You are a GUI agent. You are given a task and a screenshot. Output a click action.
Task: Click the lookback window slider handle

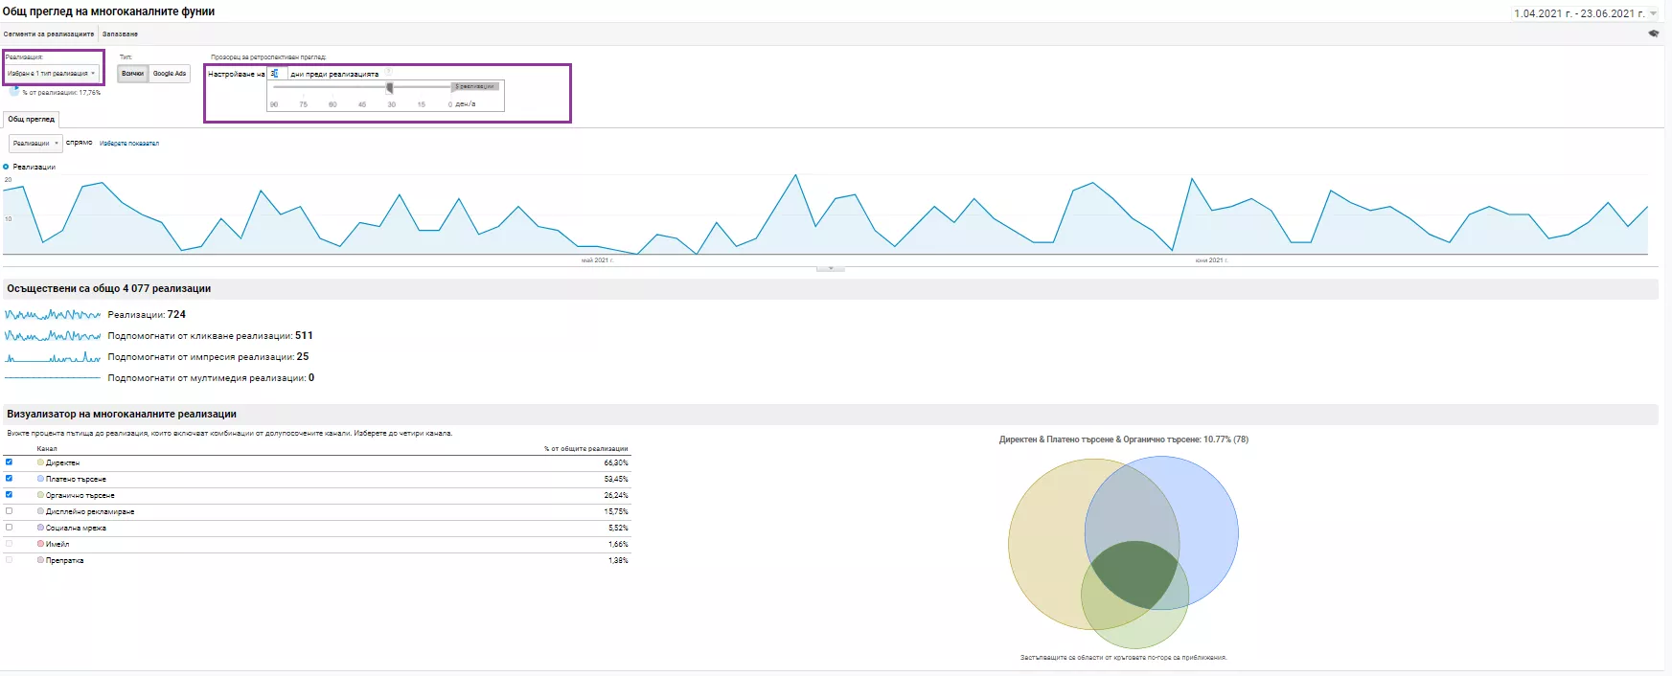(x=389, y=87)
